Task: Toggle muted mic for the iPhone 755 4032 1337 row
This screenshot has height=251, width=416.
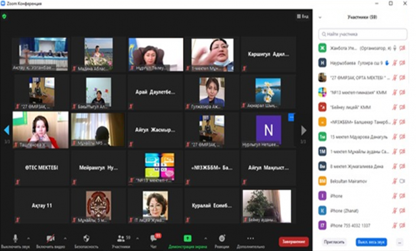Action: pyautogui.click(x=395, y=226)
